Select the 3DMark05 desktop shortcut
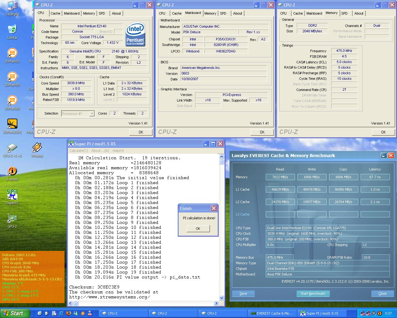The image size is (397, 318). coord(12,79)
